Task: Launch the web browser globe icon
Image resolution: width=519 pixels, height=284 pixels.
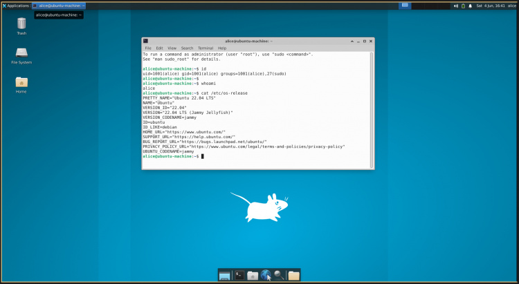Action: [266, 276]
